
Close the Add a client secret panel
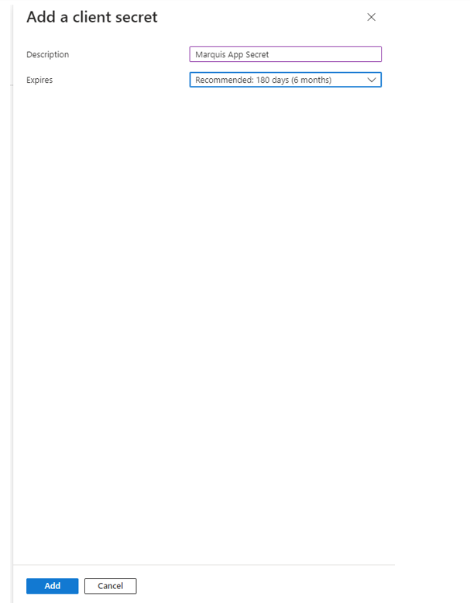tap(371, 17)
